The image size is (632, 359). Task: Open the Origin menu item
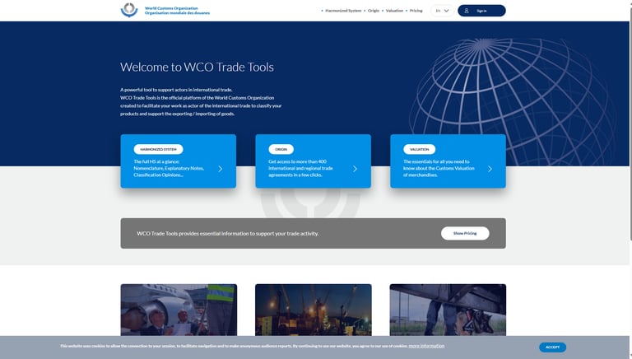374,11
